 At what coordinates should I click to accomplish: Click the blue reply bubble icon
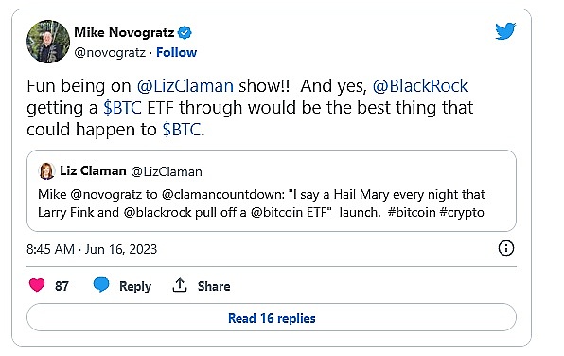point(101,285)
